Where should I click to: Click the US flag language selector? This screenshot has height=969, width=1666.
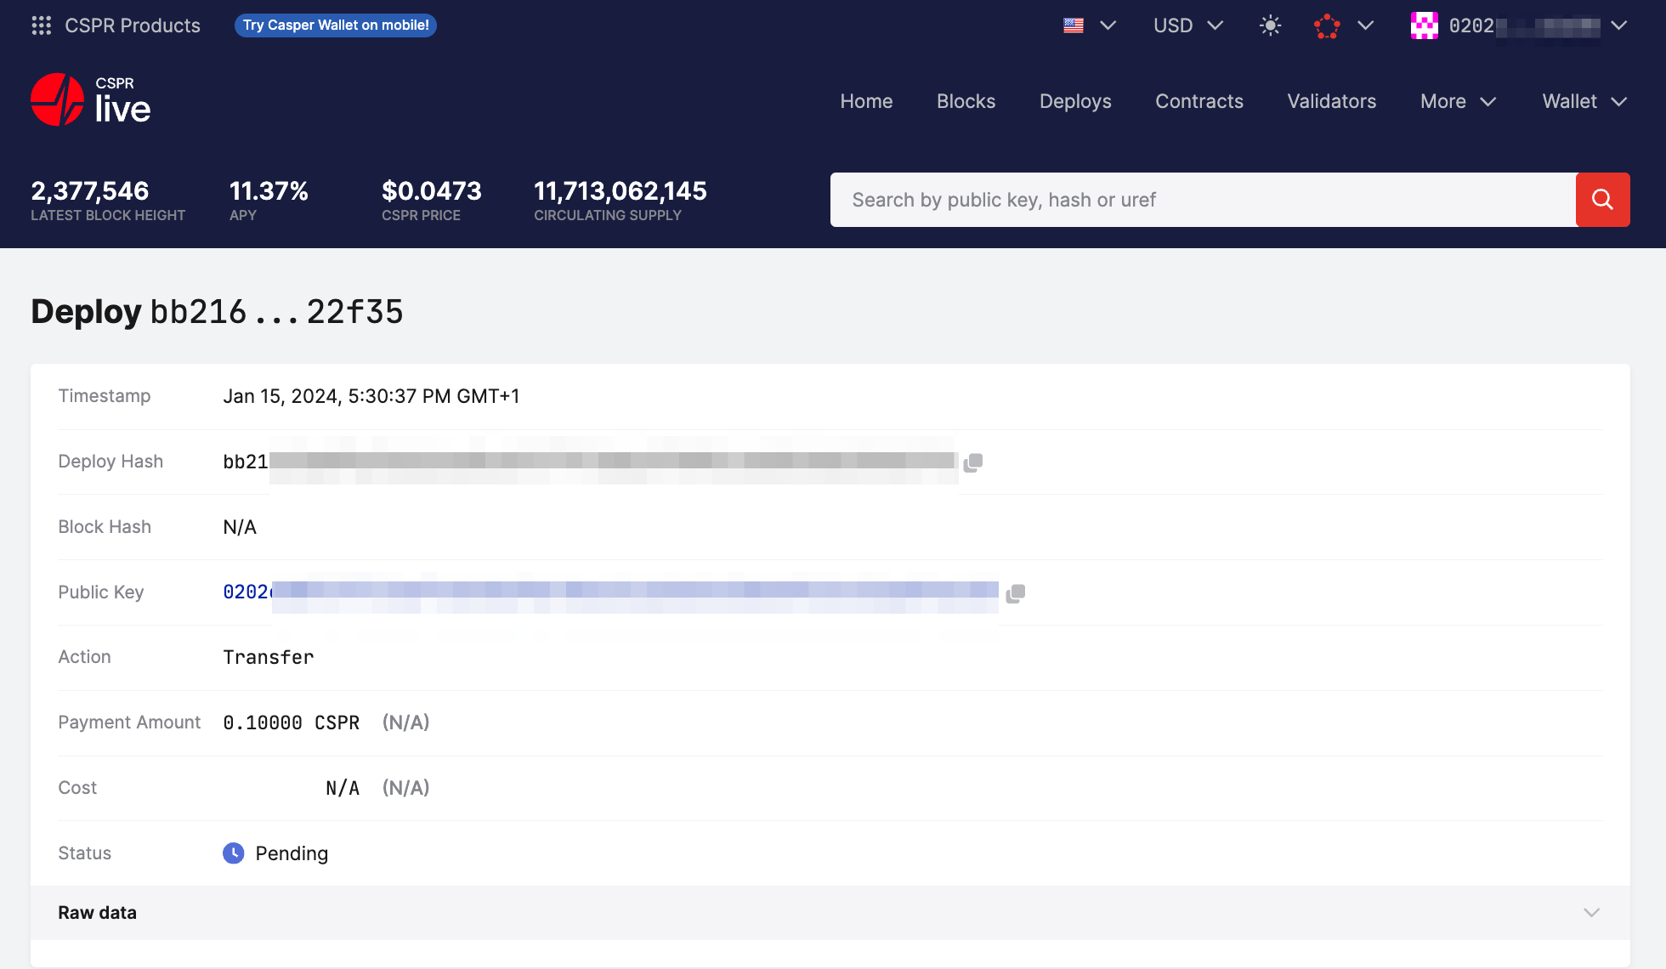pos(1073,25)
